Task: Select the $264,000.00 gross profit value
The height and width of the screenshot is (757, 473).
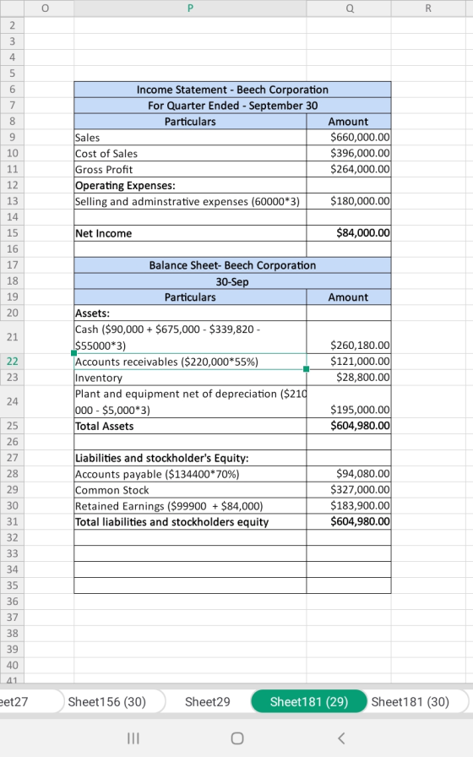Action: [x=349, y=170]
